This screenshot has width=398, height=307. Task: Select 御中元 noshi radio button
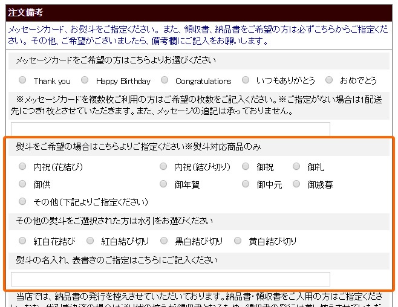[246, 184]
